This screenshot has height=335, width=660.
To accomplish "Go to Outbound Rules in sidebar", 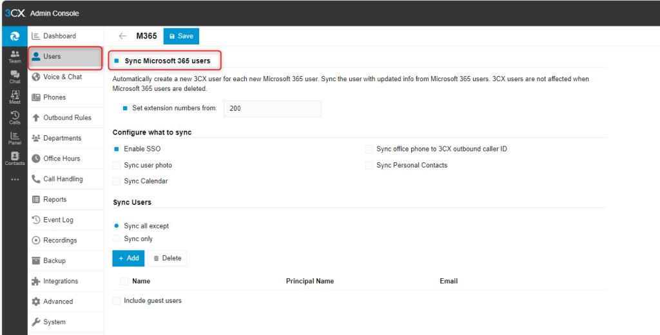I will pos(67,118).
